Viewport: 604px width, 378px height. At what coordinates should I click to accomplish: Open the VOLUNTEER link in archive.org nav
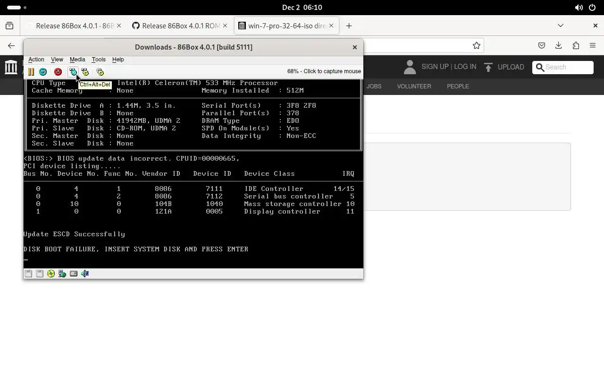[414, 86]
